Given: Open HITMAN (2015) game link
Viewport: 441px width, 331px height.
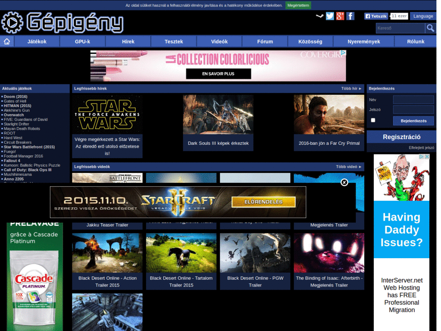Looking at the screenshot, I should pyautogui.click(x=17, y=106).
